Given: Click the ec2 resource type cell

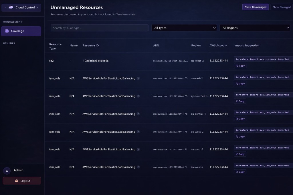Looking at the screenshot, I should click(x=52, y=61).
